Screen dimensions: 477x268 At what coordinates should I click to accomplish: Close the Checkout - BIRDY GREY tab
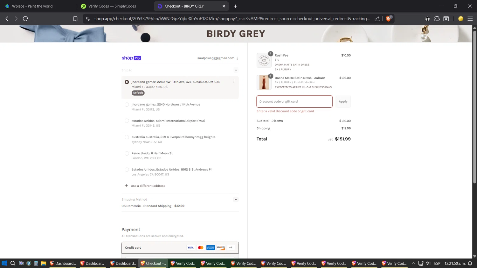(224, 6)
